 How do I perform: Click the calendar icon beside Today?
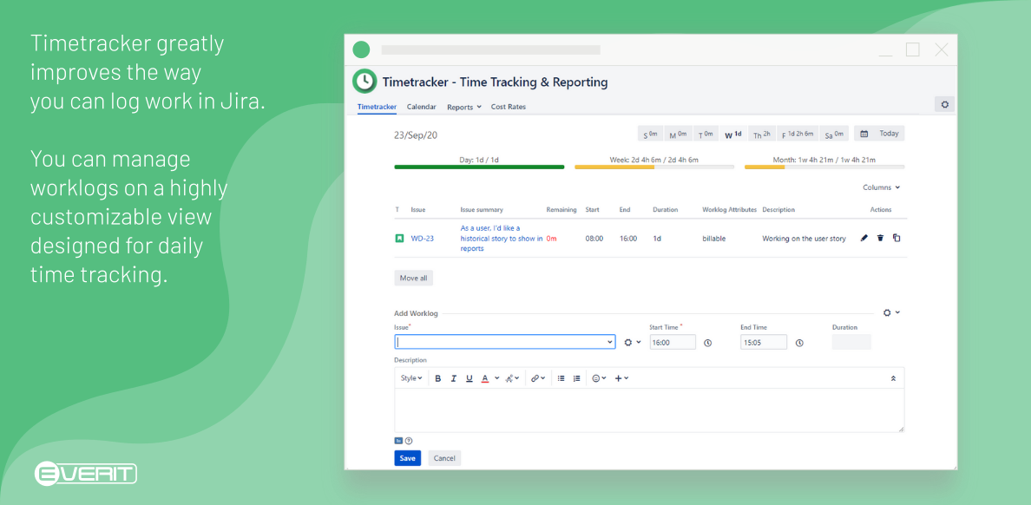864,134
